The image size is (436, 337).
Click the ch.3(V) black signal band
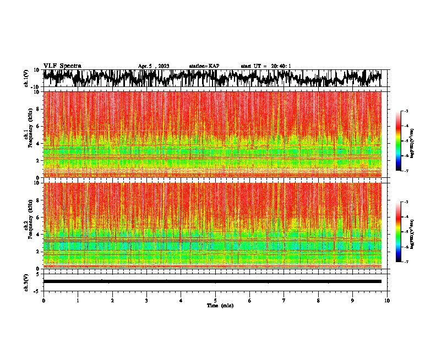[212, 281]
